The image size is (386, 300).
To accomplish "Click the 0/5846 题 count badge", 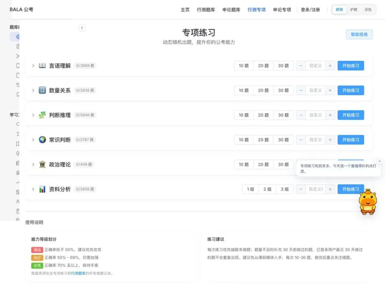I will (85, 115).
